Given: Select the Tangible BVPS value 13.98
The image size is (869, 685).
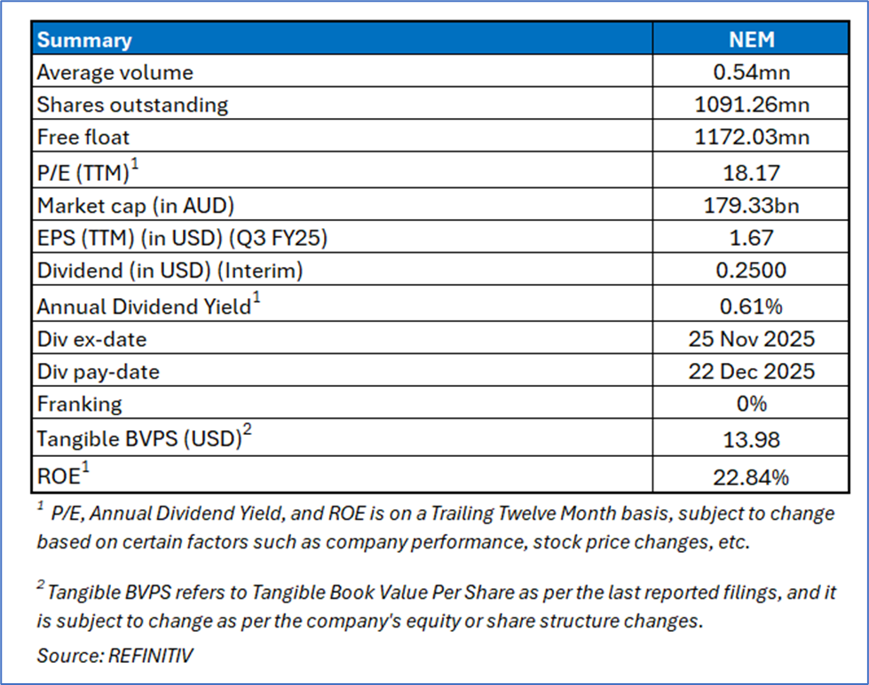Looking at the screenshot, I should tap(750, 439).
